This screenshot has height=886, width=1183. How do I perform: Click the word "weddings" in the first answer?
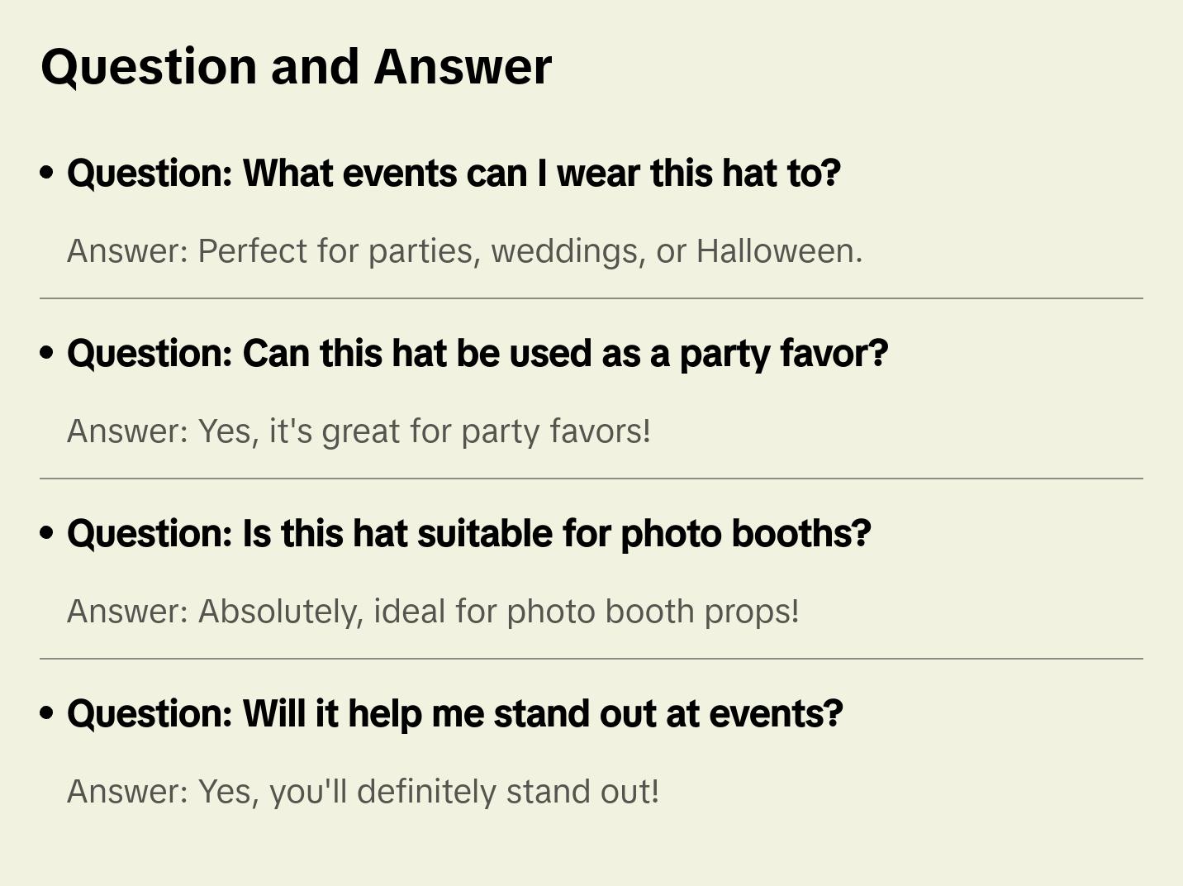tap(568, 251)
